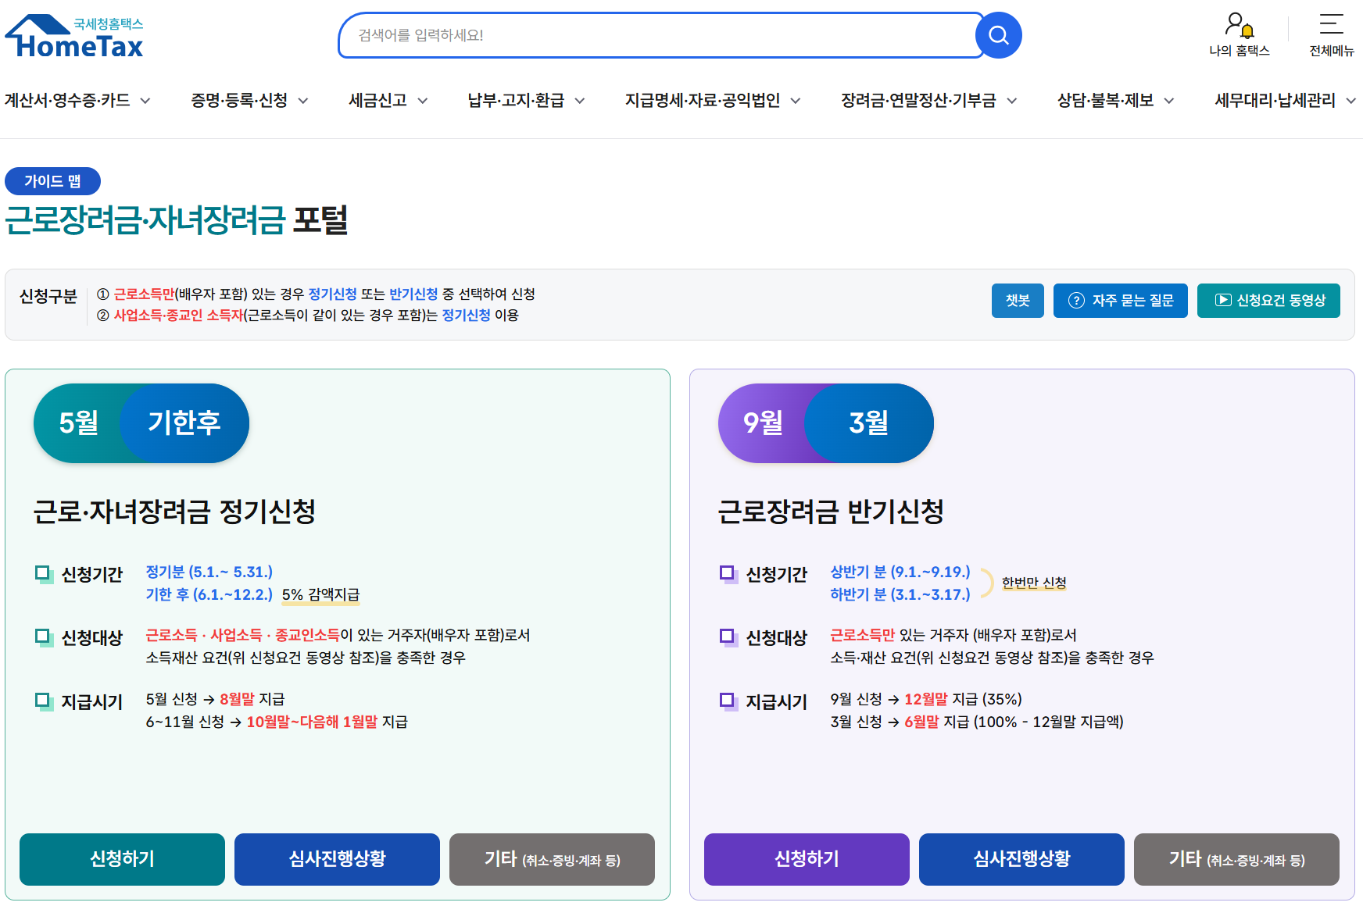Click 6월말 payment text in 반기신청
Screen dimensions: 1363x913
click(921, 722)
